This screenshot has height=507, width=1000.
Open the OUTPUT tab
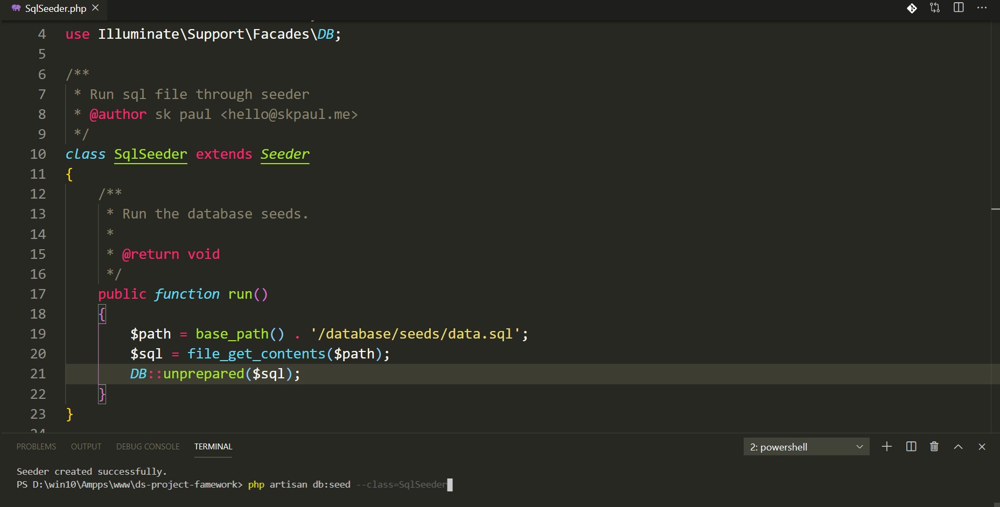click(86, 446)
